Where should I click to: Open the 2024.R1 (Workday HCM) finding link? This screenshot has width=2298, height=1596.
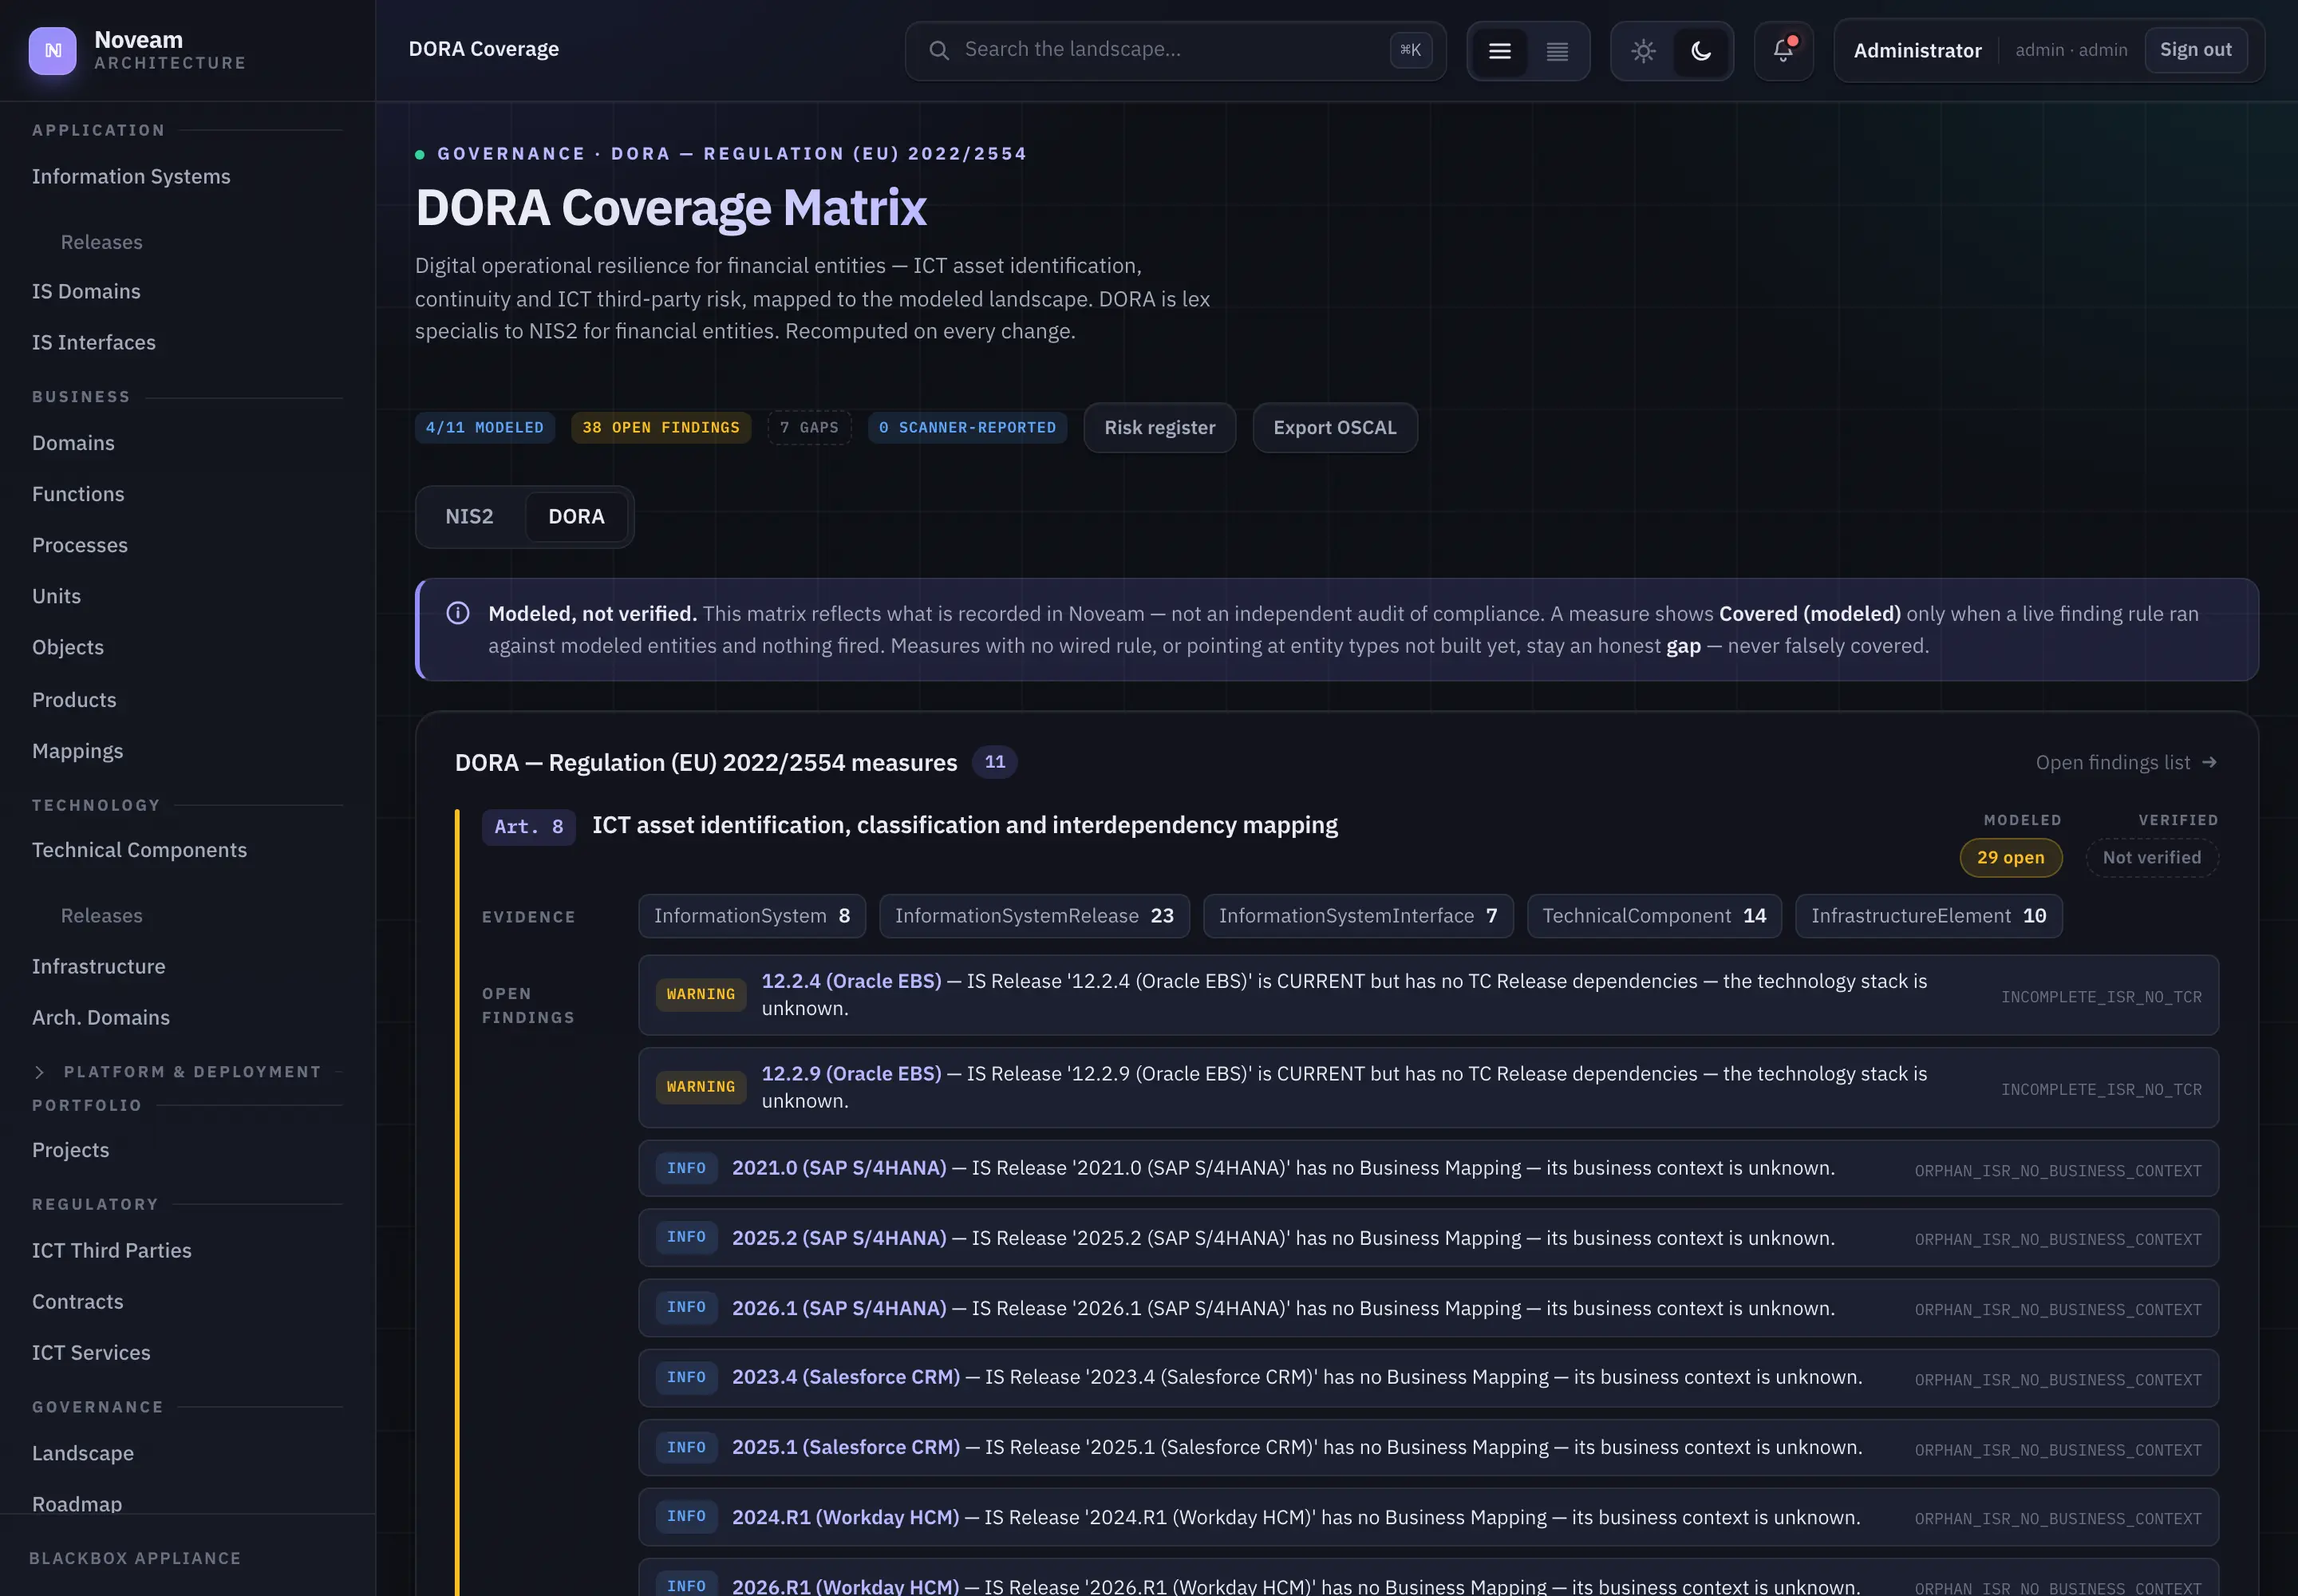pyautogui.click(x=845, y=1517)
